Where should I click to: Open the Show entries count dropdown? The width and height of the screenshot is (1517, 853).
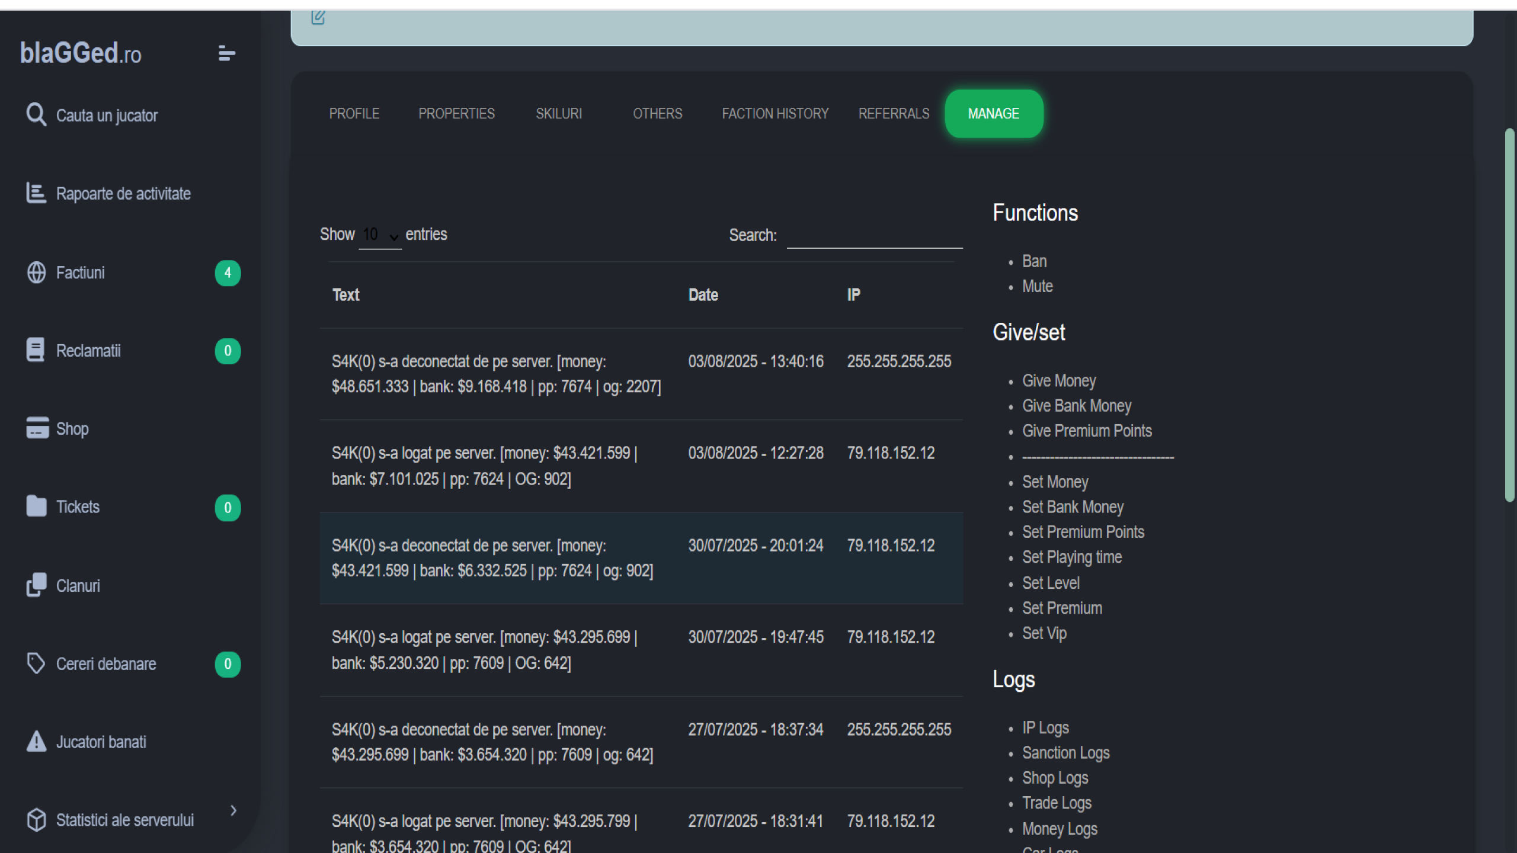click(x=380, y=235)
